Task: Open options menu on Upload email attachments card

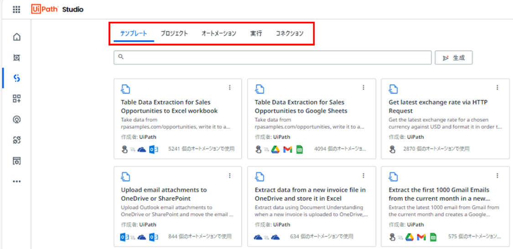Action: click(x=230, y=175)
